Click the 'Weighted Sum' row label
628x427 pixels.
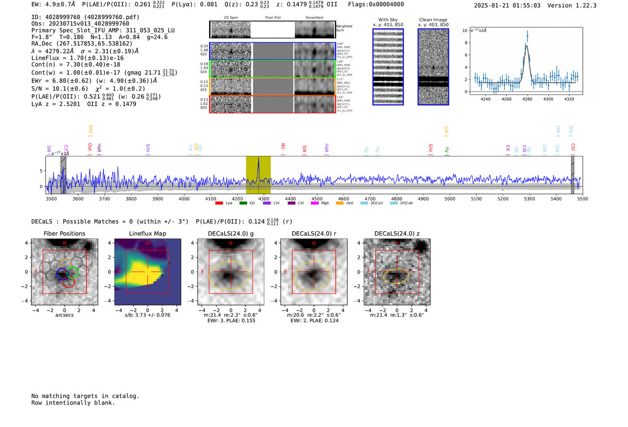[344, 28]
